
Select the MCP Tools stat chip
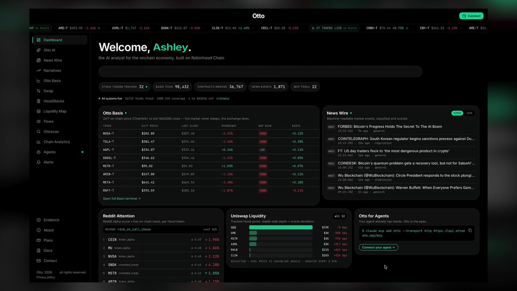click(x=305, y=87)
